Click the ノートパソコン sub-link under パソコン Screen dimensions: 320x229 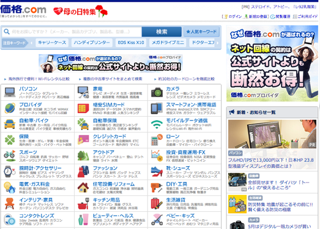click(30, 93)
